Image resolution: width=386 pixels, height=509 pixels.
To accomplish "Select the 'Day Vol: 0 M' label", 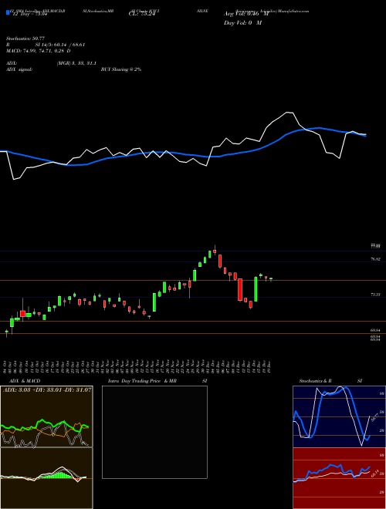I will tap(242, 23).
